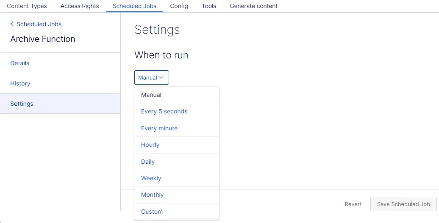Screen dimensions: 439x223
Task: Open the Content Types tab
Action: coord(27,6)
